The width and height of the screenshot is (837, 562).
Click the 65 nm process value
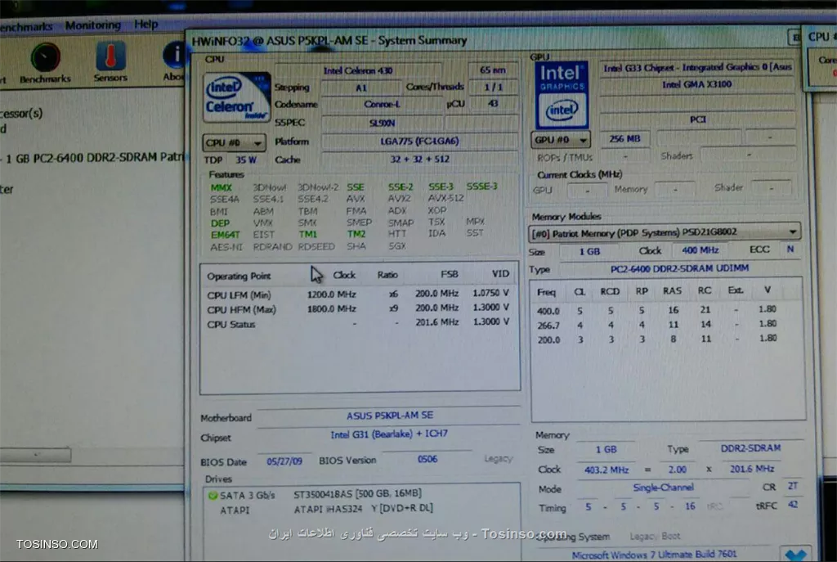pos(492,70)
